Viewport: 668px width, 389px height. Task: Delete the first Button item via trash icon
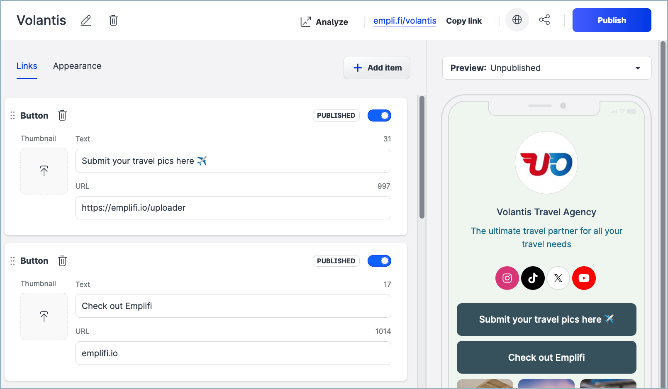pos(62,115)
